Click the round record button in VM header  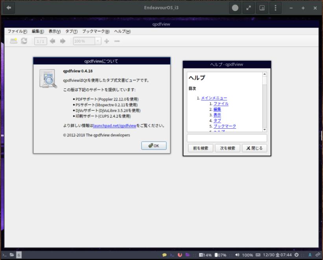235,8
